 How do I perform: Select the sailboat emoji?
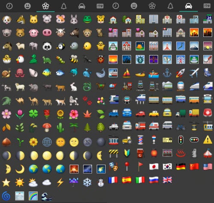[127, 73]
